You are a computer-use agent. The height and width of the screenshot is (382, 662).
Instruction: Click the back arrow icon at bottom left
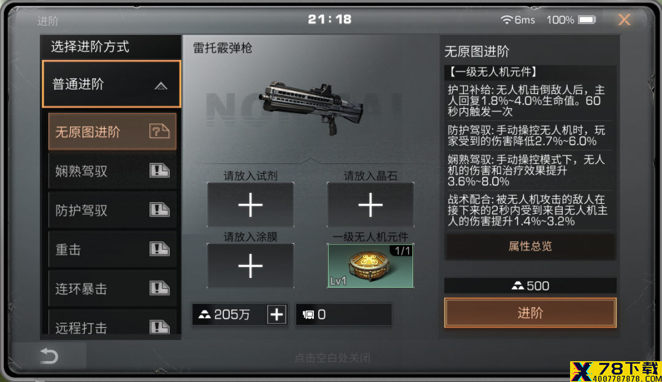click(49, 356)
